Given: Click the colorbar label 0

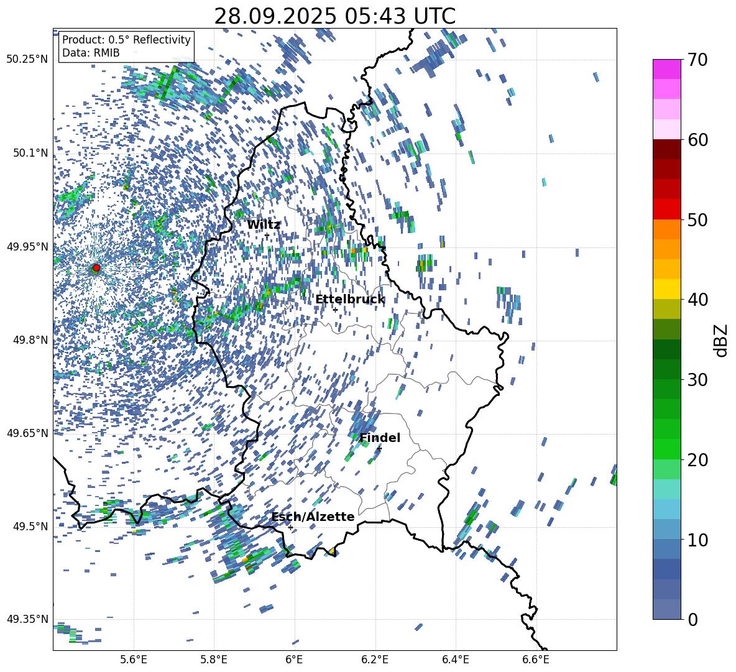Looking at the screenshot, I should pos(692,620).
